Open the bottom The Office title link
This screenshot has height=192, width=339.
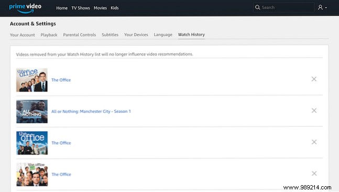click(61, 174)
